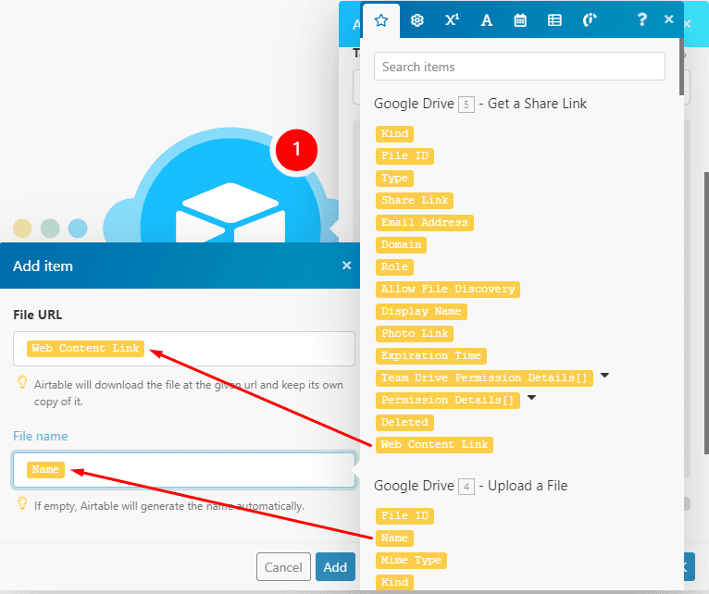Open the date and time calendar tab
The height and width of the screenshot is (594, 709).
[520, 19]
